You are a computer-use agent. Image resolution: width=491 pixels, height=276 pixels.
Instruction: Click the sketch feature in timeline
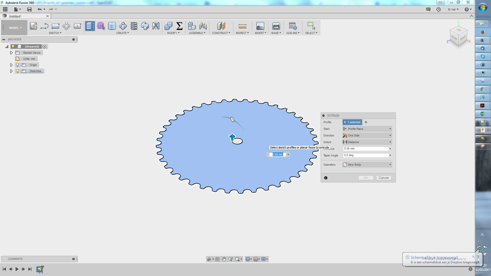40,269
